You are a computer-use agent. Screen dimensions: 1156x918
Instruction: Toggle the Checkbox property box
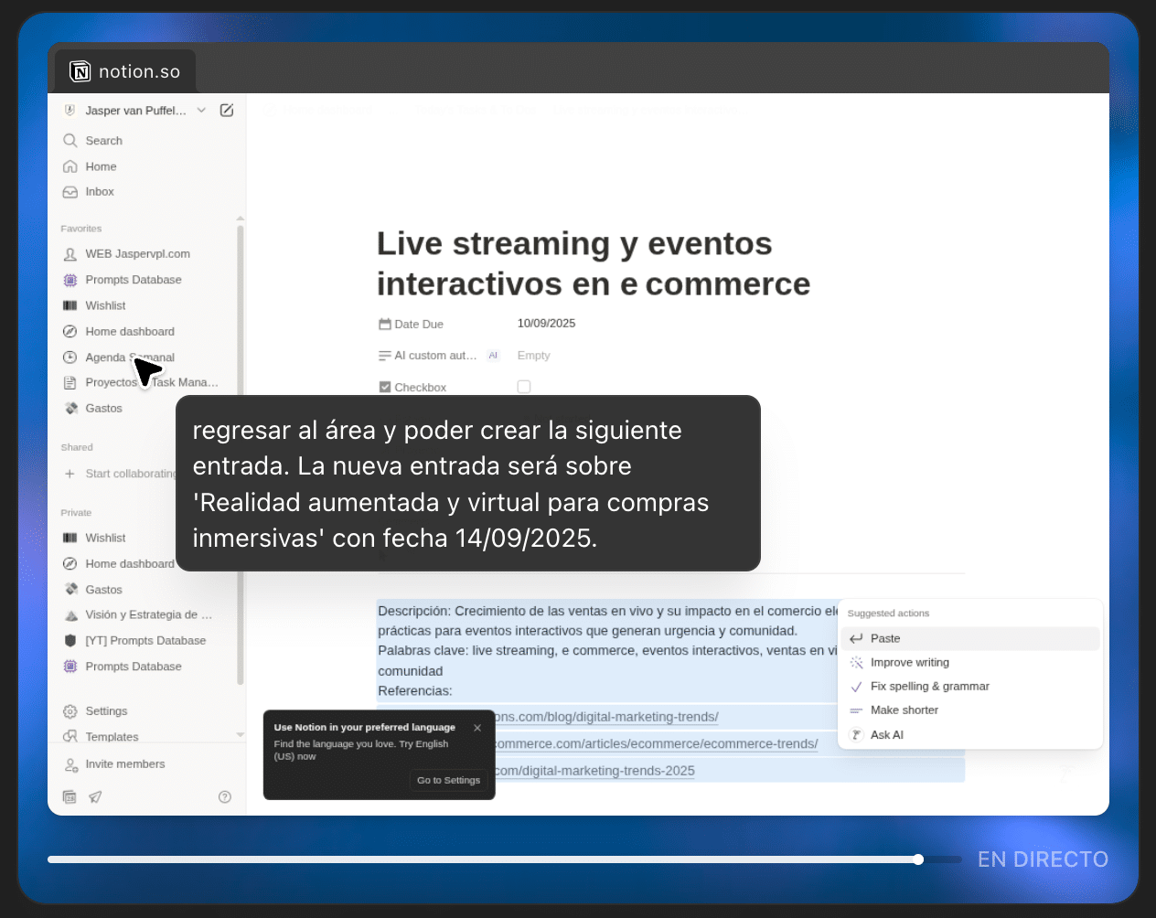coord(524,387)
